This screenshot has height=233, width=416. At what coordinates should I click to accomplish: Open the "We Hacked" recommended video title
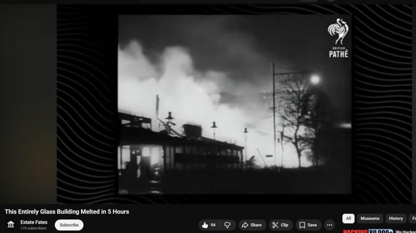405,231
